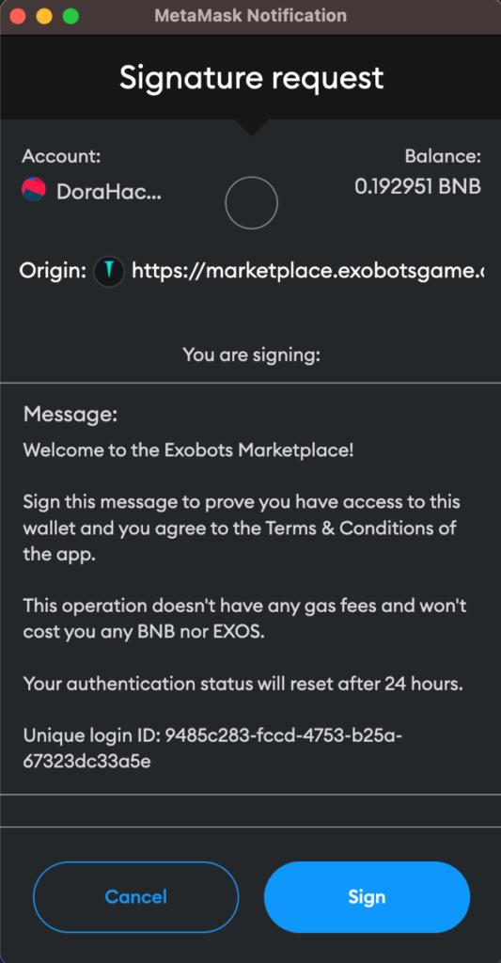Click the gas fees notice paragraph

[x=245, y=619]
